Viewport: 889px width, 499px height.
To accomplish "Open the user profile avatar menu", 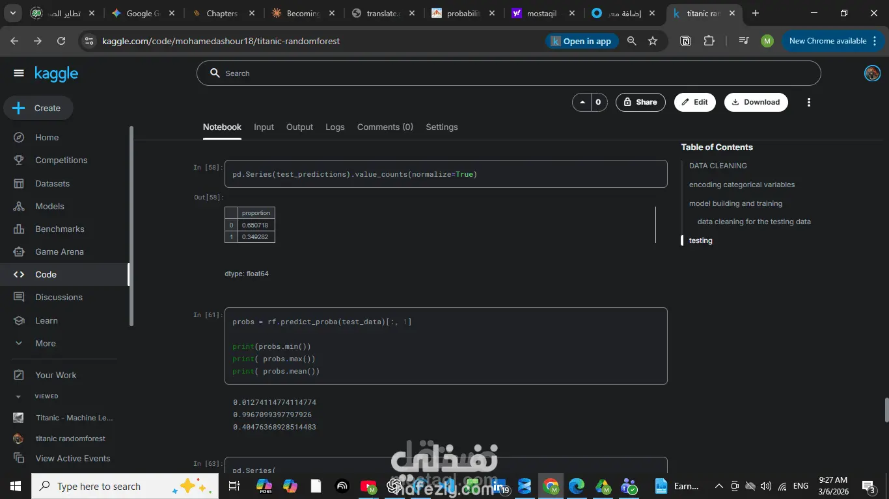I will pos(872,73).
